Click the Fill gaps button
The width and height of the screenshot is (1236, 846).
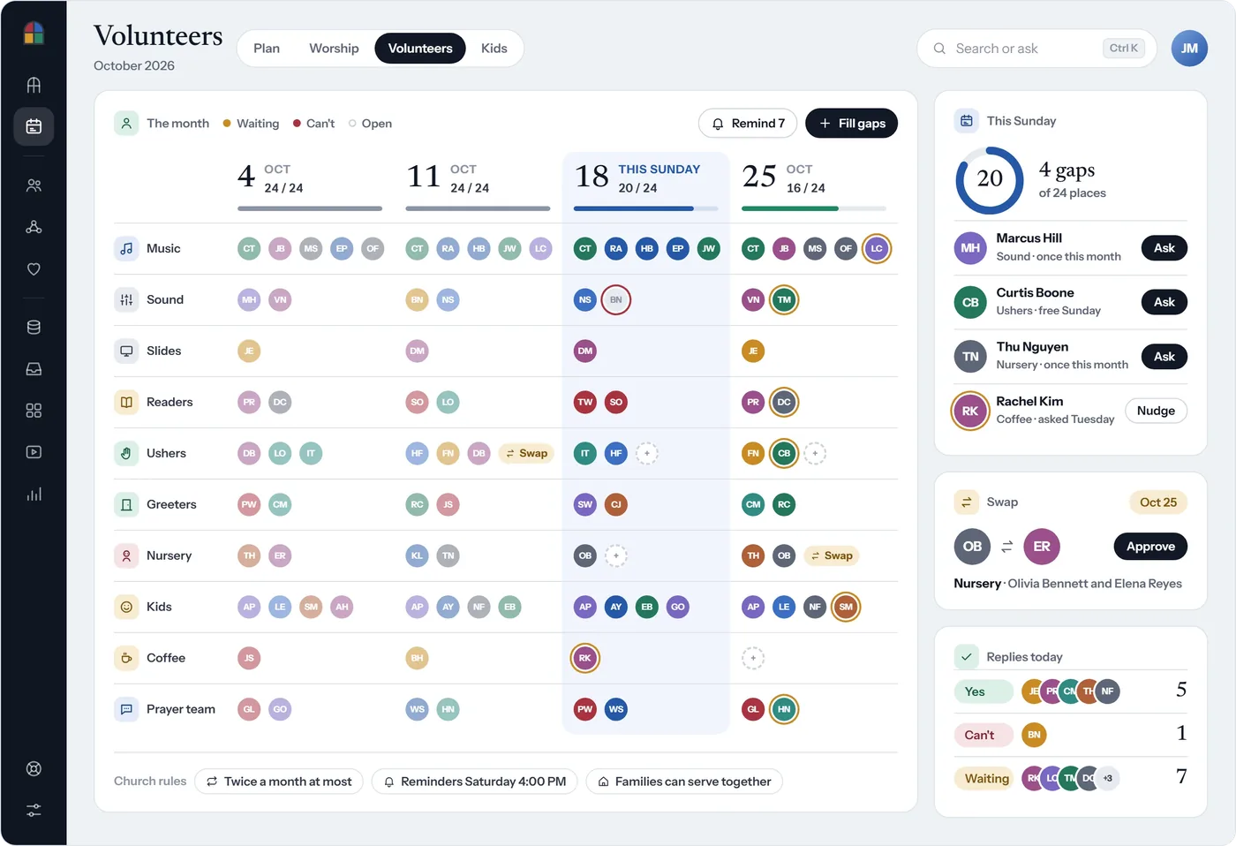tap(852, 124)
